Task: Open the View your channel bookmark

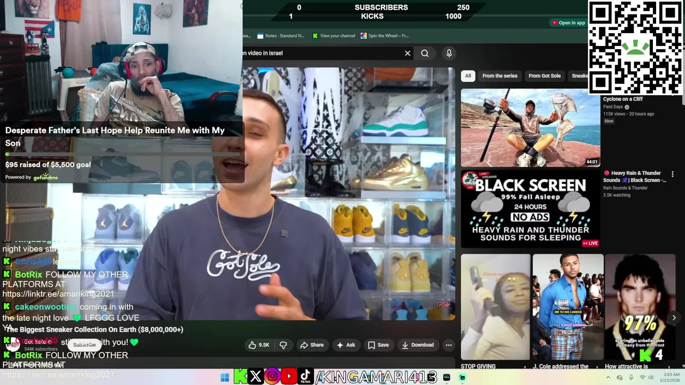Action: [x=333, y=36]
